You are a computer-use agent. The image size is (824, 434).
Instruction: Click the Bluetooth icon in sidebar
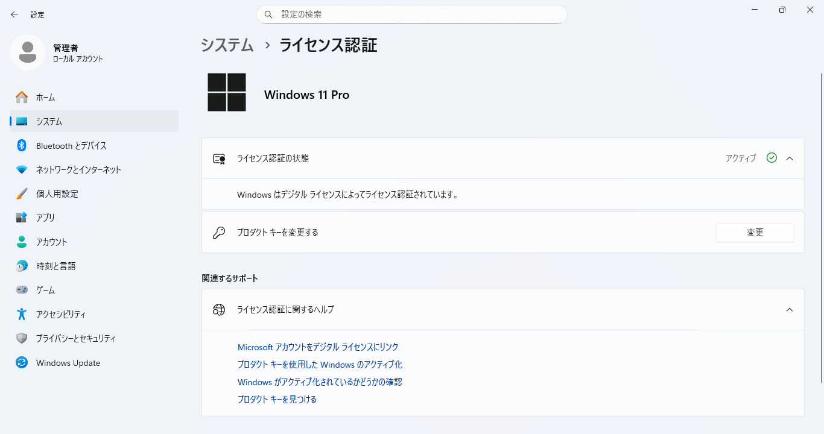[x=22, y=145]
